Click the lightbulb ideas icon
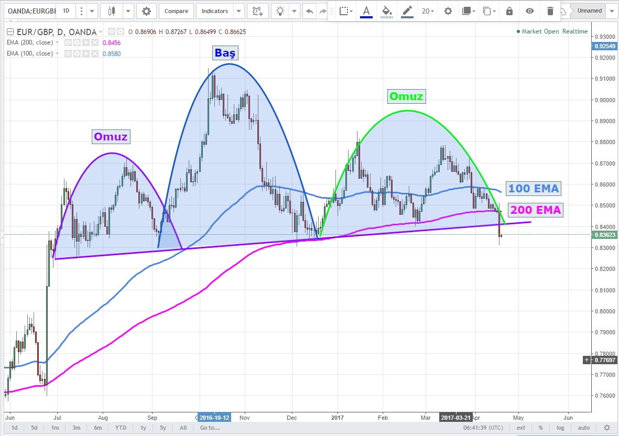 (x=281, y=11)
